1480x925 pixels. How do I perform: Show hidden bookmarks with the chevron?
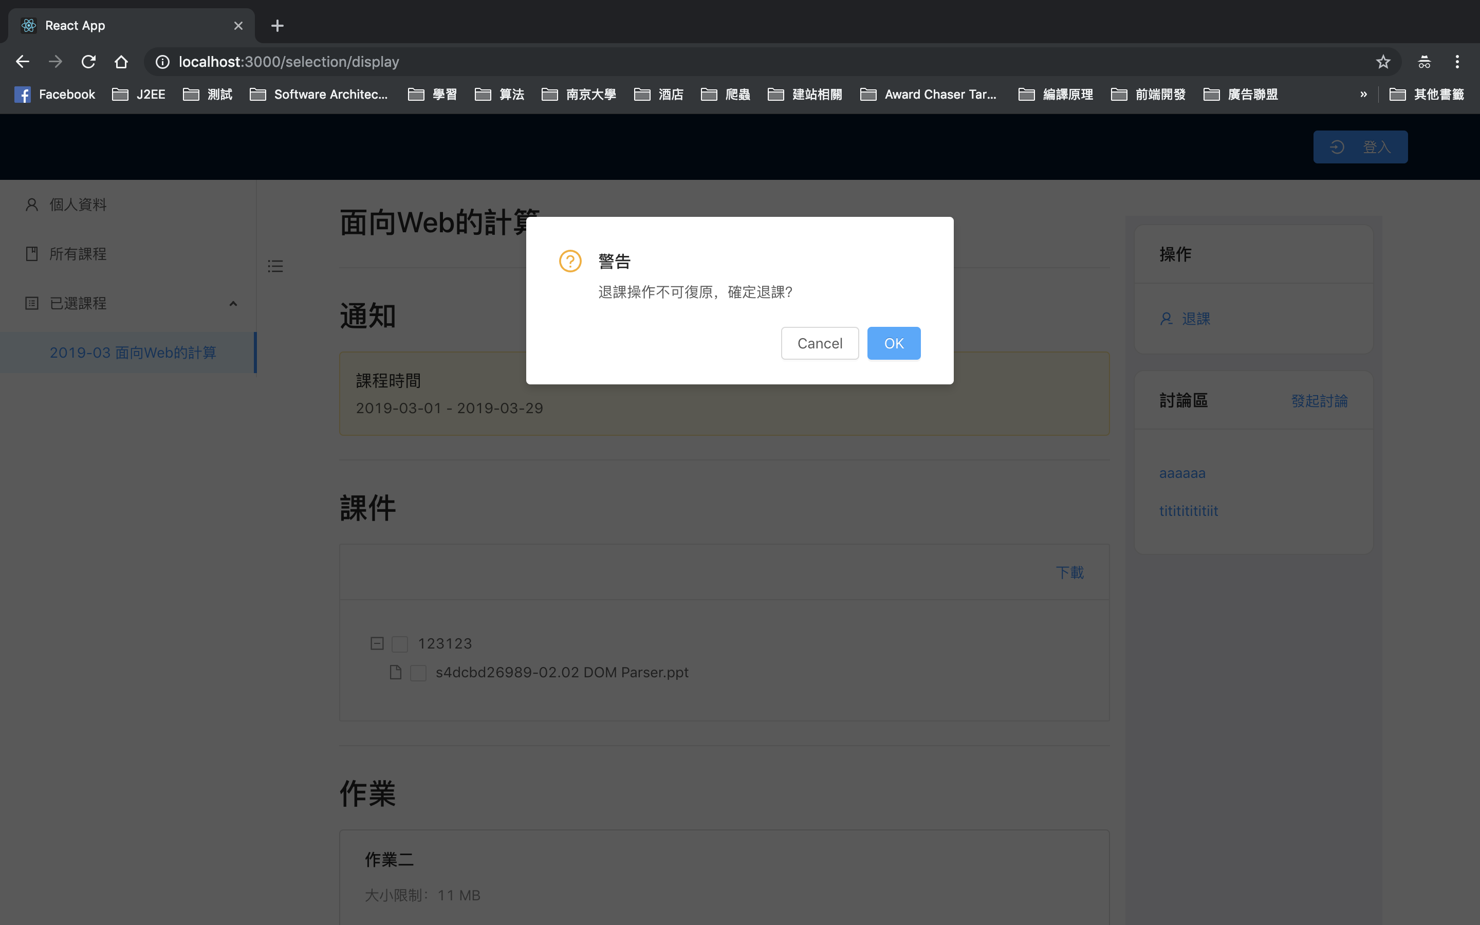(1363, 94)
